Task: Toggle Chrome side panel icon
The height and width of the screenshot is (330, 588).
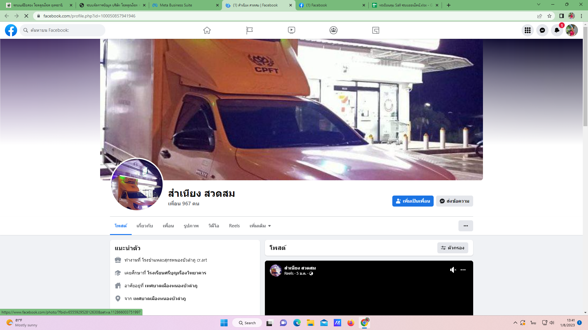Action: click(x=561, y=16)
